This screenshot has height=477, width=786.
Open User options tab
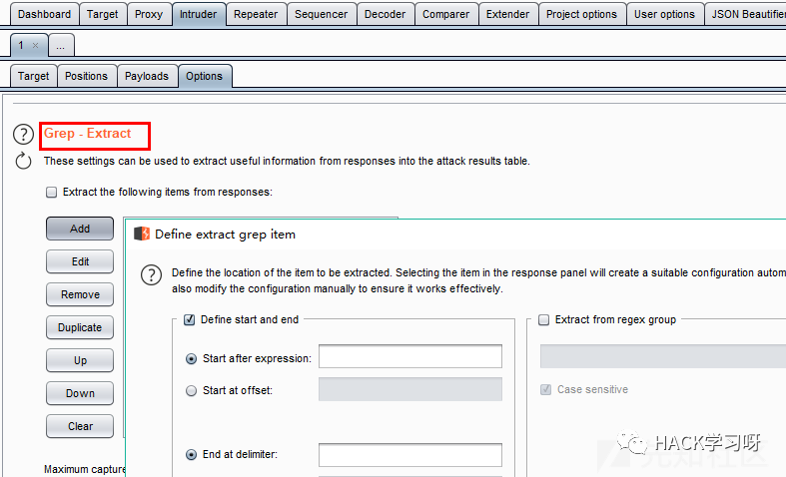tap(665, 15)
